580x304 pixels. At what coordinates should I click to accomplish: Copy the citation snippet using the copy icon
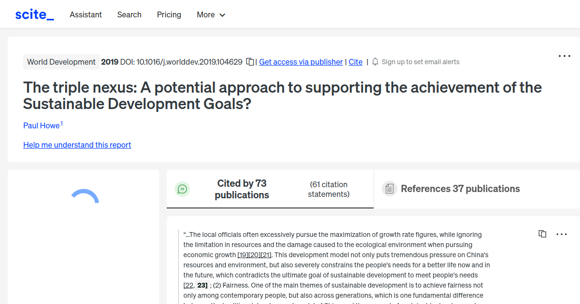(542, 234)
